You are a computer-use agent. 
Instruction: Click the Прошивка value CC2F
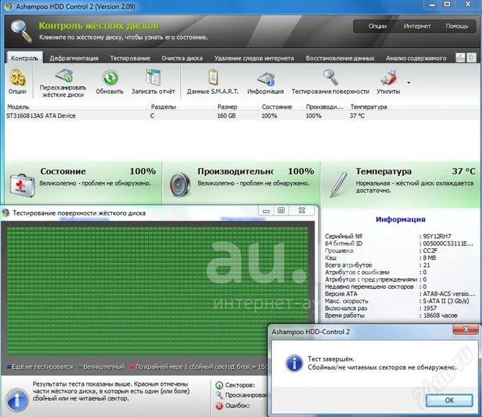[430, 251]
